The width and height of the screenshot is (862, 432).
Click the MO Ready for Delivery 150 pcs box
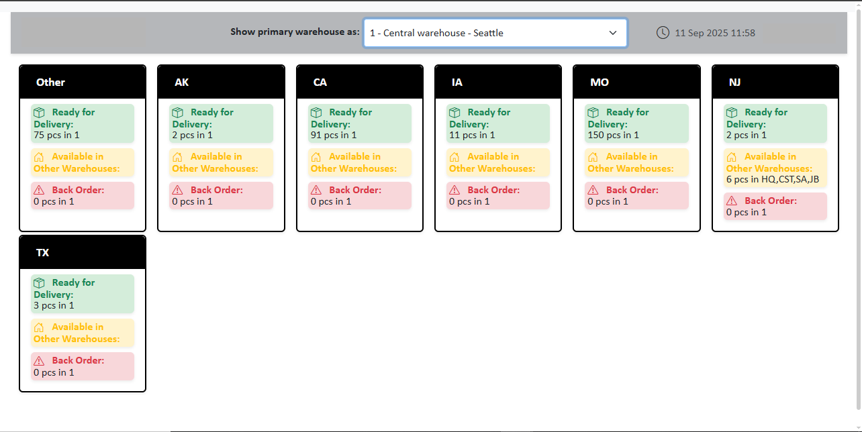click(x=636, y=123)
